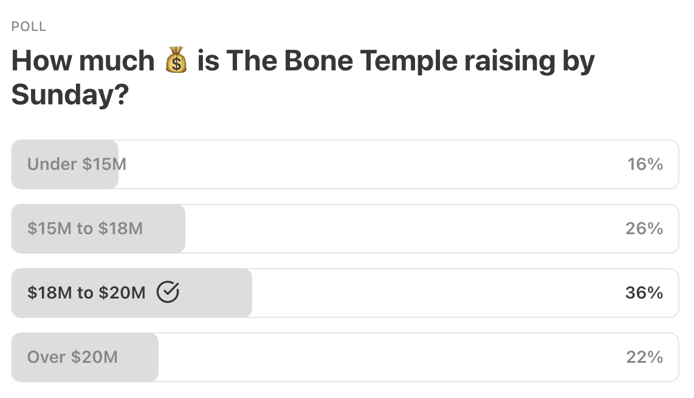Image resolution: width=694 pixels, height=398 pixels.
Task: Select the "Under $15M" poll answer
Action: 77,164
